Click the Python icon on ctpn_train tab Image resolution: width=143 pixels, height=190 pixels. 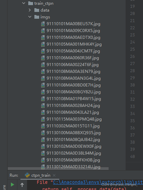tap(27, 175)
